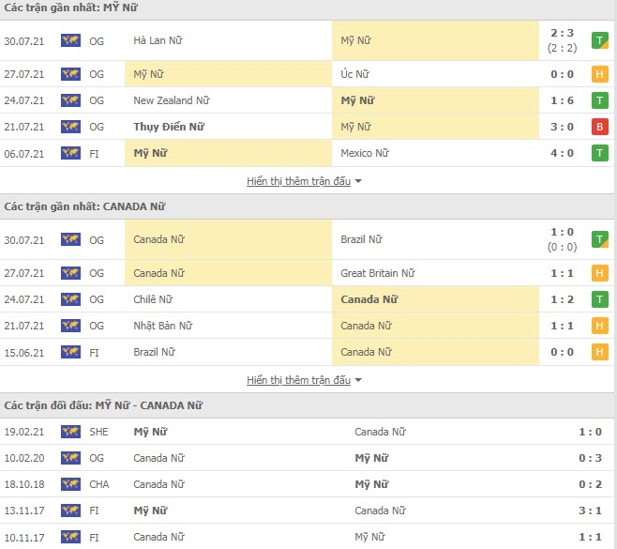Click the green T badge for Hà Lan Nữ match
The height and width of the screenshot is (549, 617).
(600, 40)
